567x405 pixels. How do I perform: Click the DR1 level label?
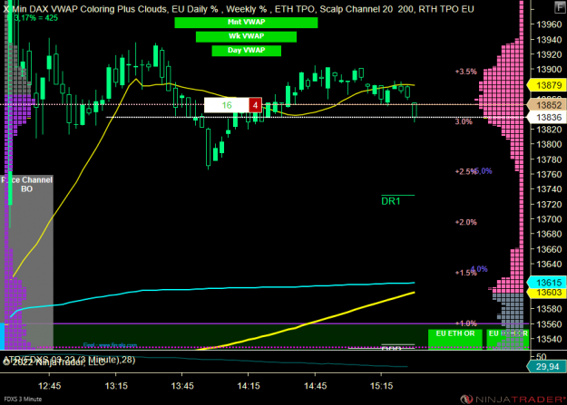(391, 201)
